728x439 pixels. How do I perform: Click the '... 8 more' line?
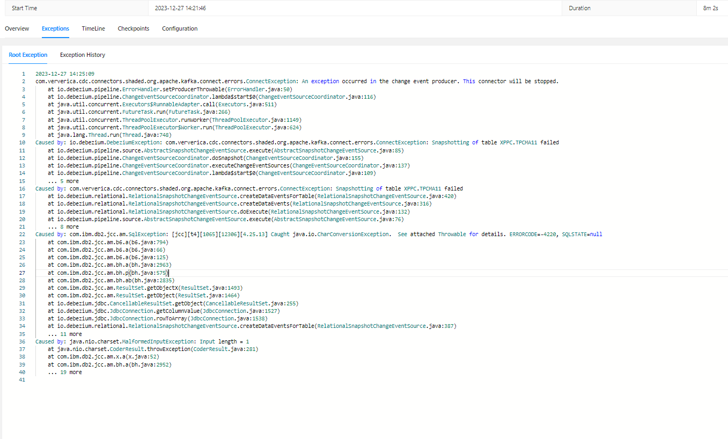coord(63,226)
